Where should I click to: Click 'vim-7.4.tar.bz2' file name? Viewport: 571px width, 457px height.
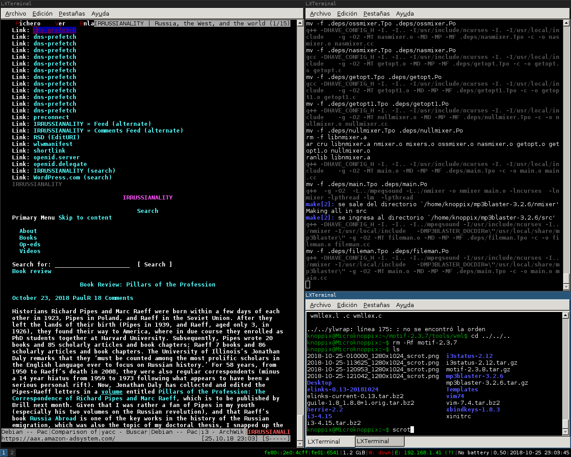[473, 403]
